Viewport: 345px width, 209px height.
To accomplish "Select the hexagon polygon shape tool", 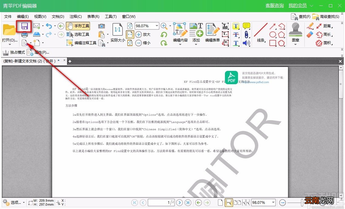I will pyautogui.click(x=281, y=35).
